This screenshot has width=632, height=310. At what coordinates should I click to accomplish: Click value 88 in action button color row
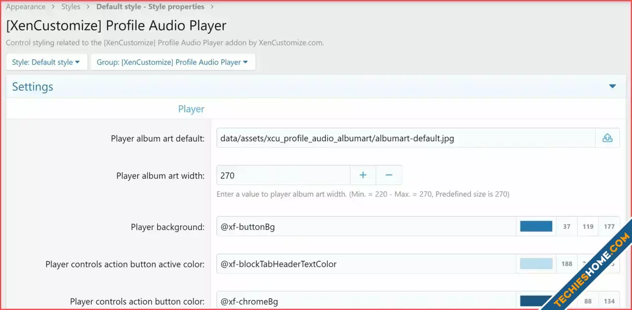point(588,301)
